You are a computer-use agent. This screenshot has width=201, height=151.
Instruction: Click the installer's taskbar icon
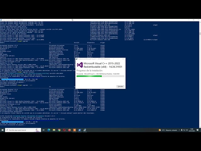point(85,130)
